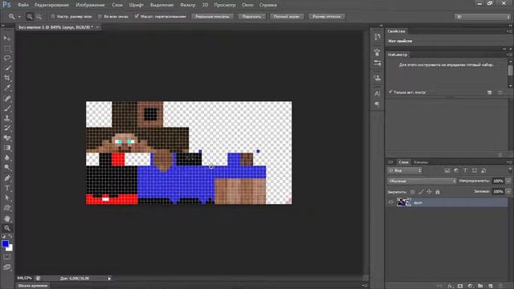Image resolution: width=514 pixels, height=289 pixels.
Task: Select the Eyedropper tool
Action: [7, 88]
